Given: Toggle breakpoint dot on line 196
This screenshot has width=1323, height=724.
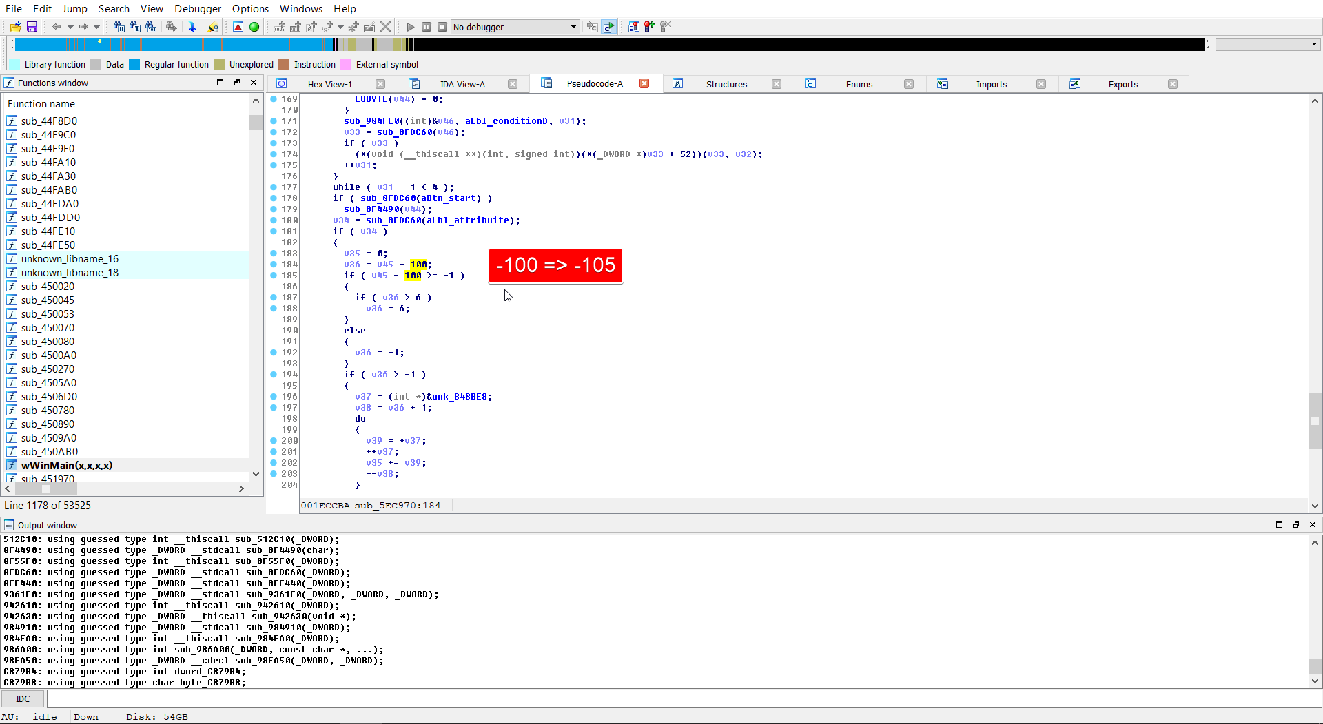Looking at the screenshot, I should [274, 397].
